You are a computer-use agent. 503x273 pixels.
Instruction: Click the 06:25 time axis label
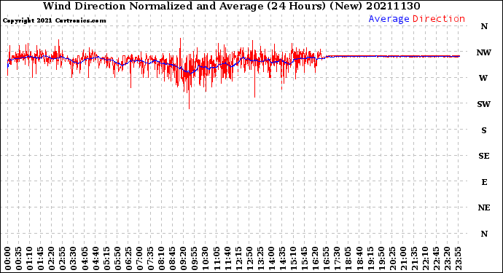click(x=128, y=258)
